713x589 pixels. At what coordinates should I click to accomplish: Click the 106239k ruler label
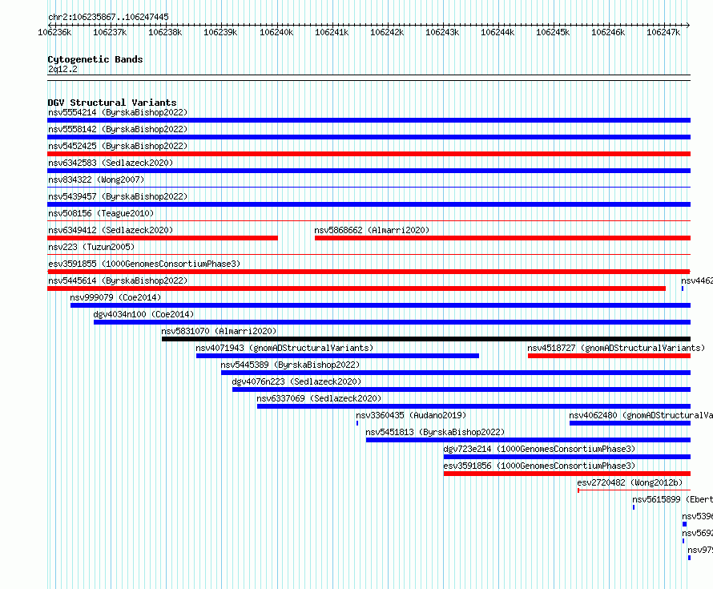click(220, 32)
